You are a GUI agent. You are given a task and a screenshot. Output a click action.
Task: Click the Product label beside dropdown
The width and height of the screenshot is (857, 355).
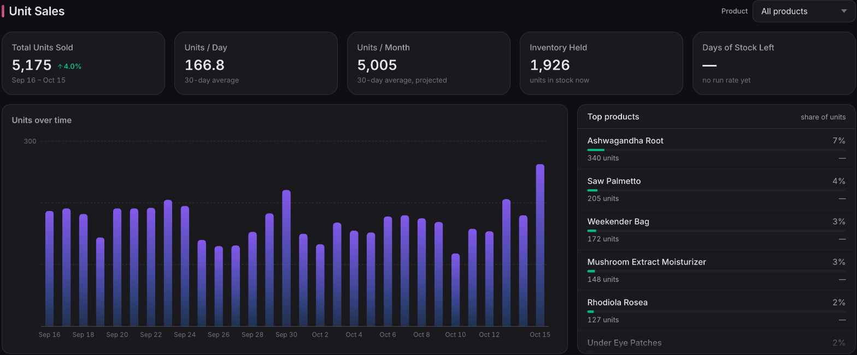(x=735, y=11)
